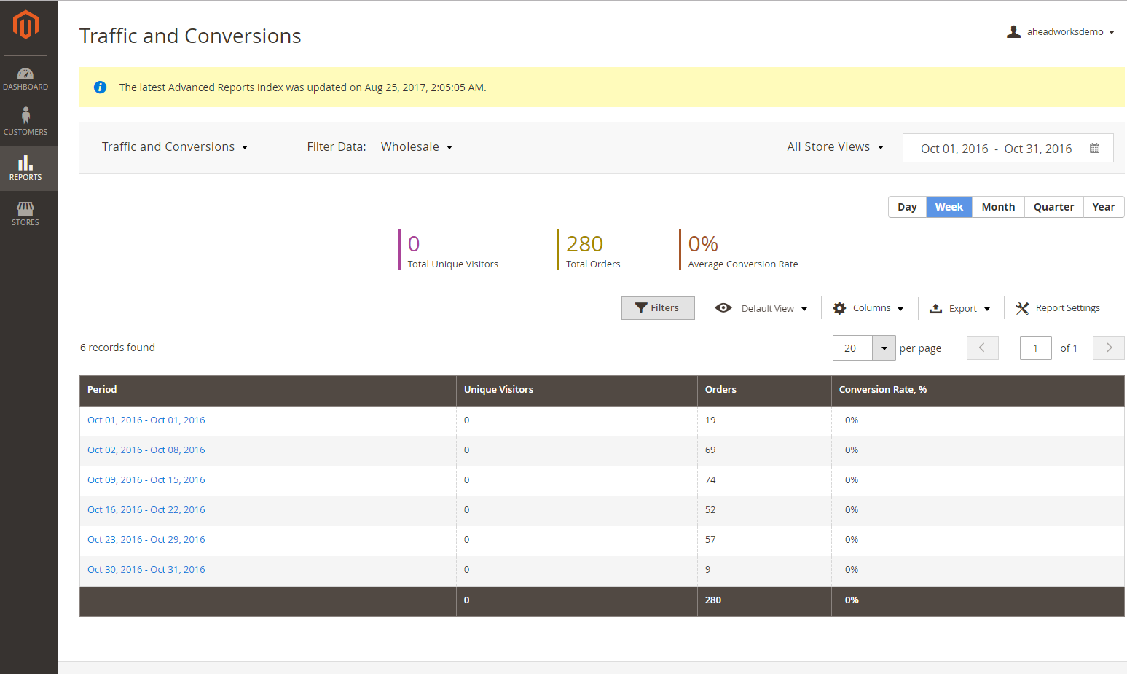1127x674 pixels.
Task: Switch period grouping to Quarter
Action: (x=1053, y=207)
